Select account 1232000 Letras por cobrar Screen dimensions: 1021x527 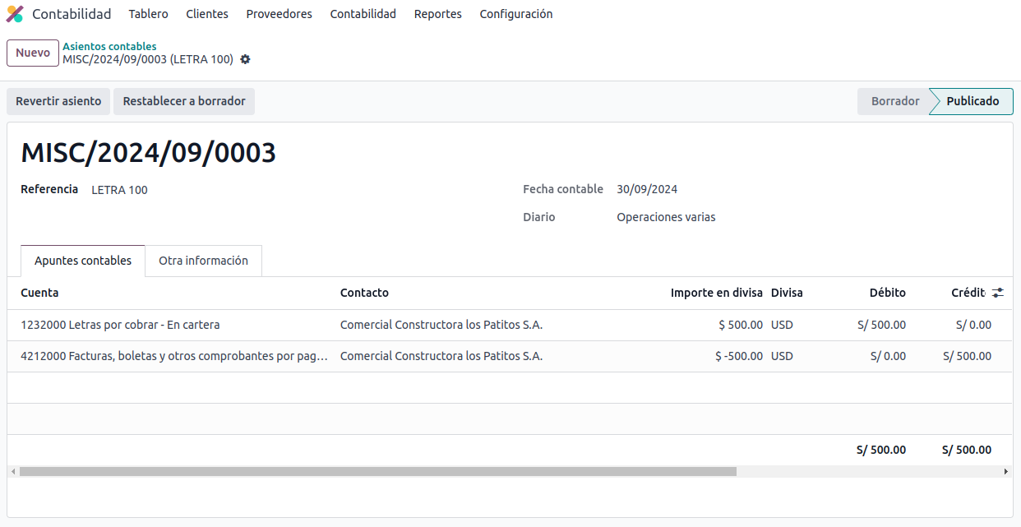(x=120, y=325)
